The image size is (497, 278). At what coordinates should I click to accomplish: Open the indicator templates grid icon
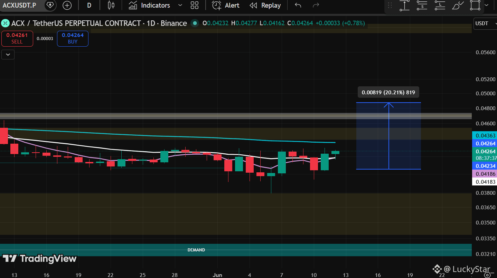[x=195, y=5]
